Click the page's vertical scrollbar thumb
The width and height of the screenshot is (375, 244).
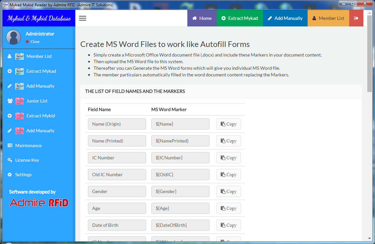[x=369, y=56]
